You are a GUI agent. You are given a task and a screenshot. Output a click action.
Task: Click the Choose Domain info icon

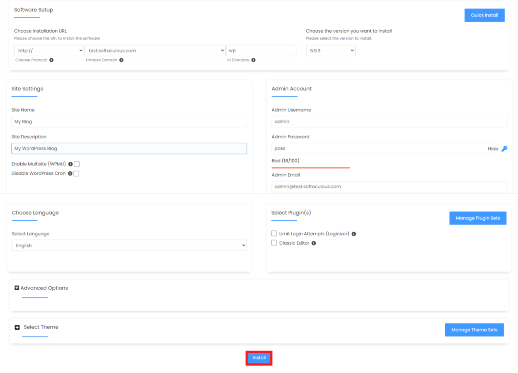click(122, 60)
